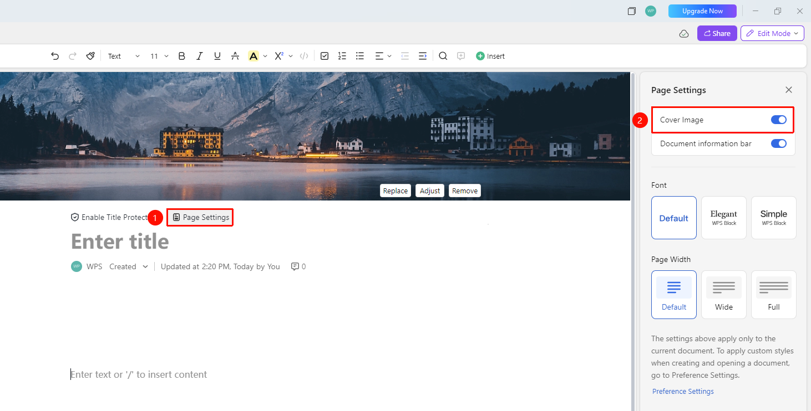Viewport: 811px width, 411px height.
Task: Select the Default page width card
Action: [x=674, y=295]
